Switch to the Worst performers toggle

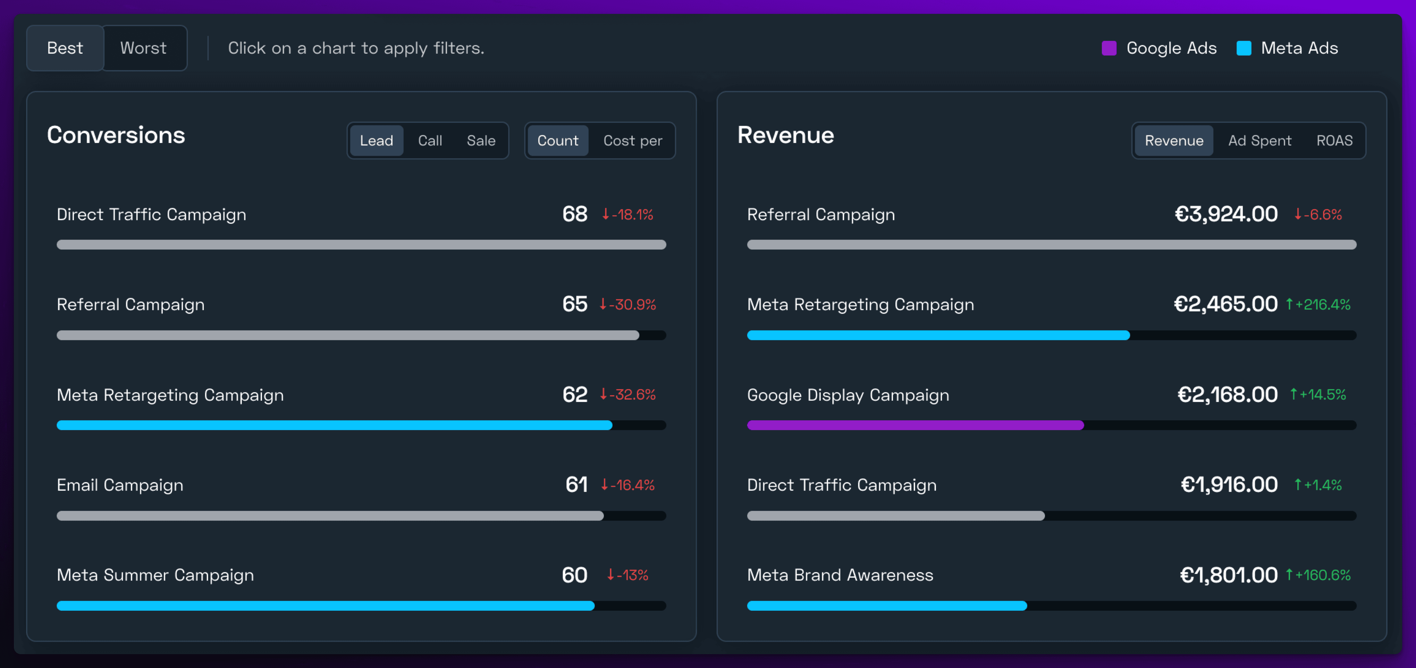(143, 48)
